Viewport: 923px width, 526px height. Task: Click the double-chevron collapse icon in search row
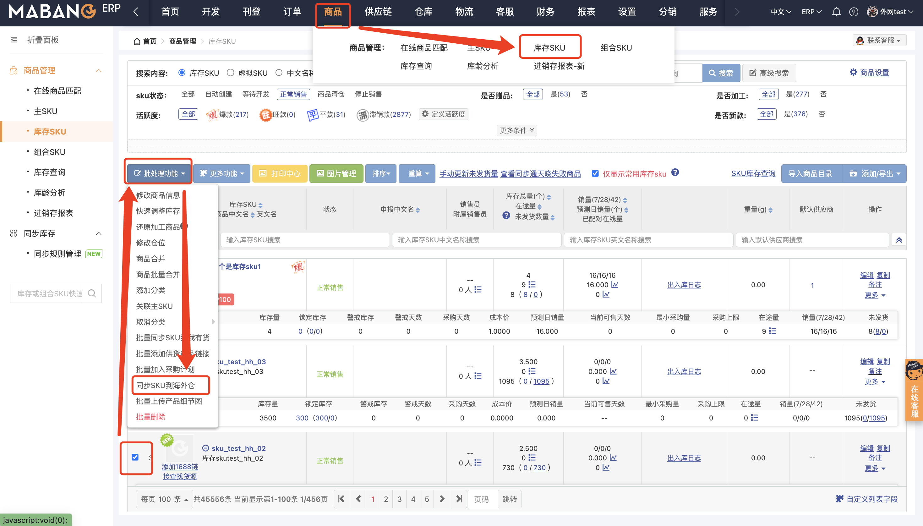(899, 240)
